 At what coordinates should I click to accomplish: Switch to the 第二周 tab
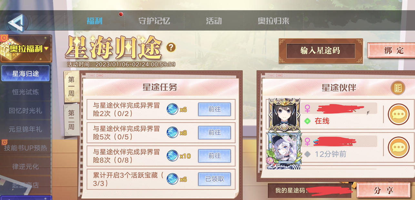(x=71, y=120)
